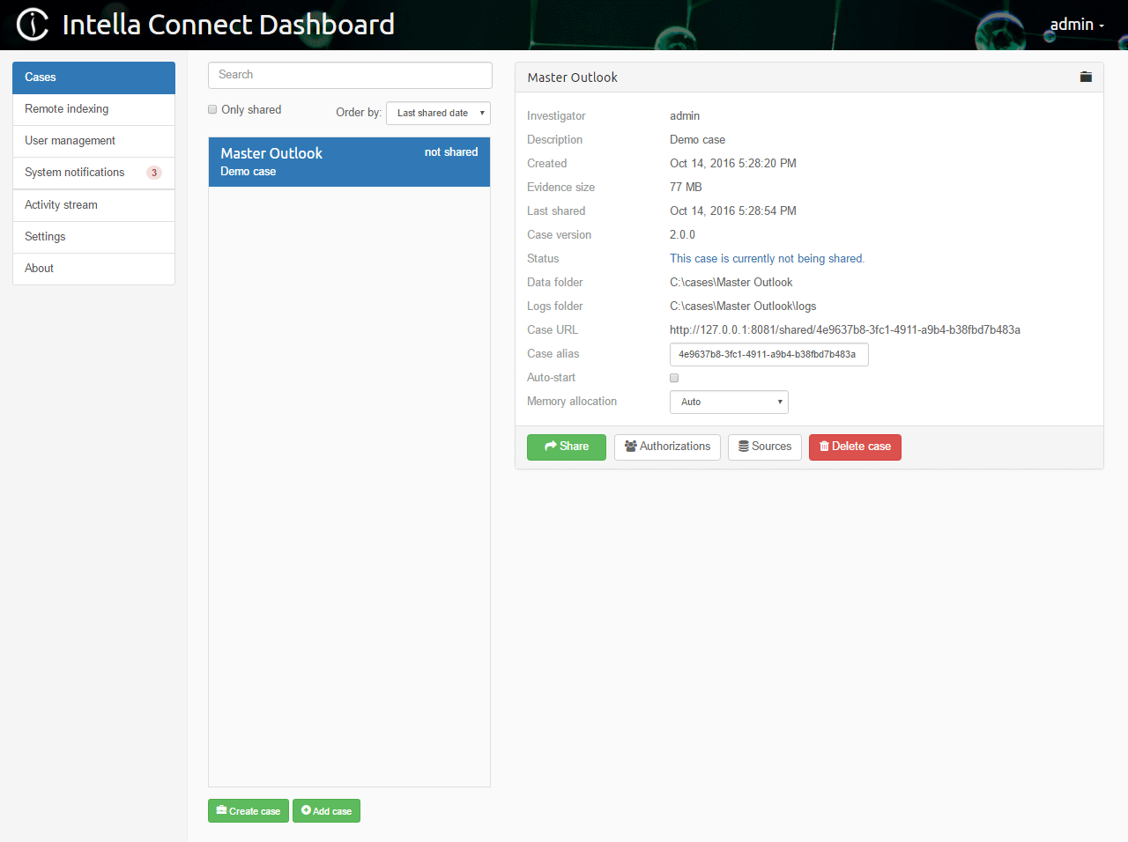Open the Memory allocation dropdown
This screenshot has width=1128, height=842.
tap(729, 402)
